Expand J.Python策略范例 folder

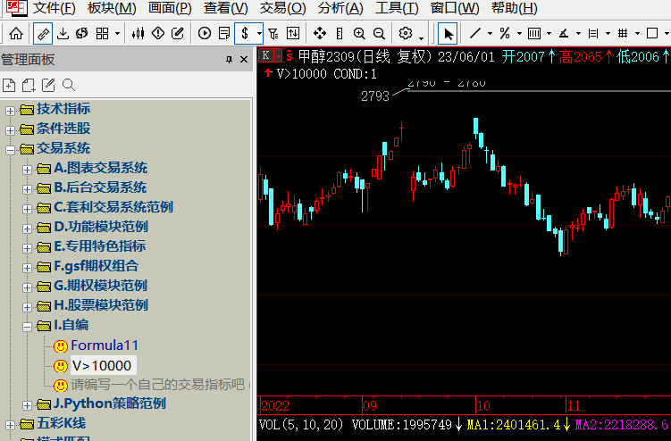tap(28, 405)
